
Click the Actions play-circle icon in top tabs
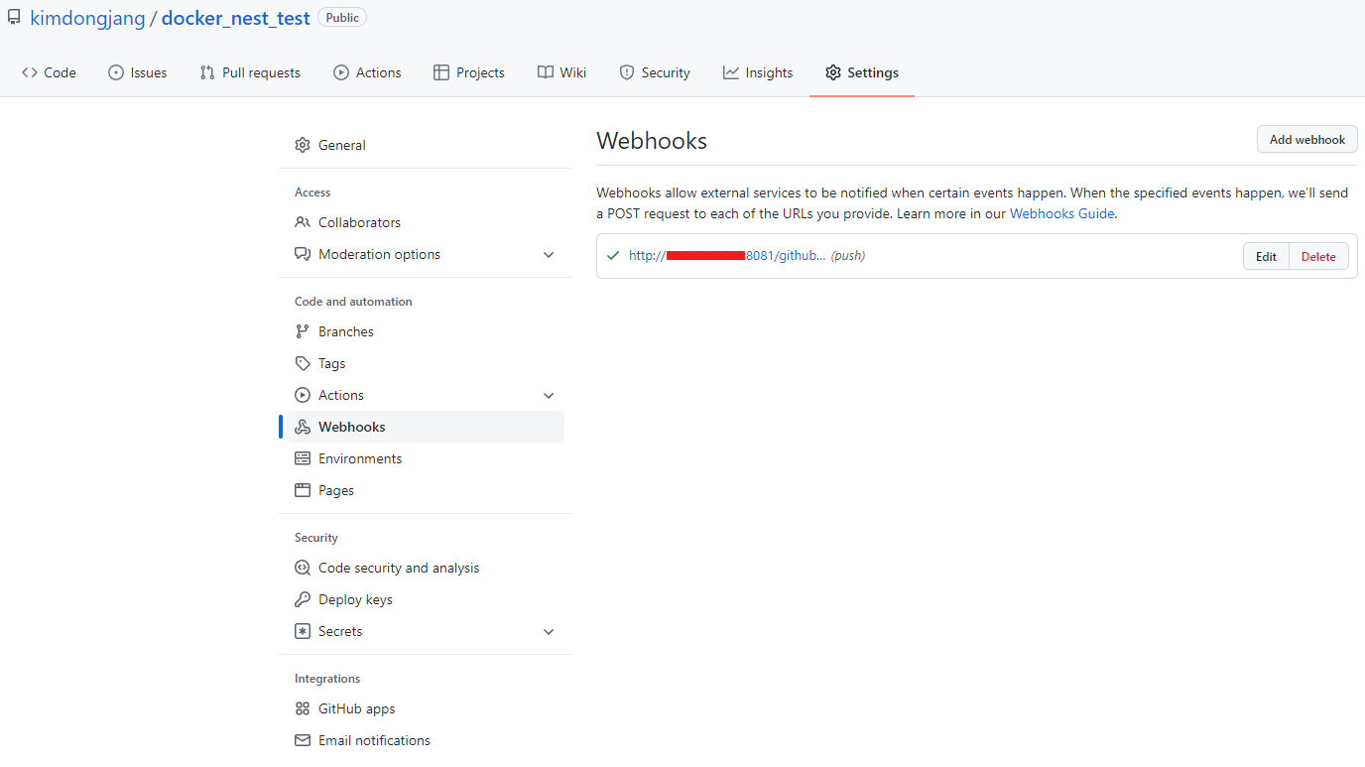pyautogui.click(x=341, y=72)
